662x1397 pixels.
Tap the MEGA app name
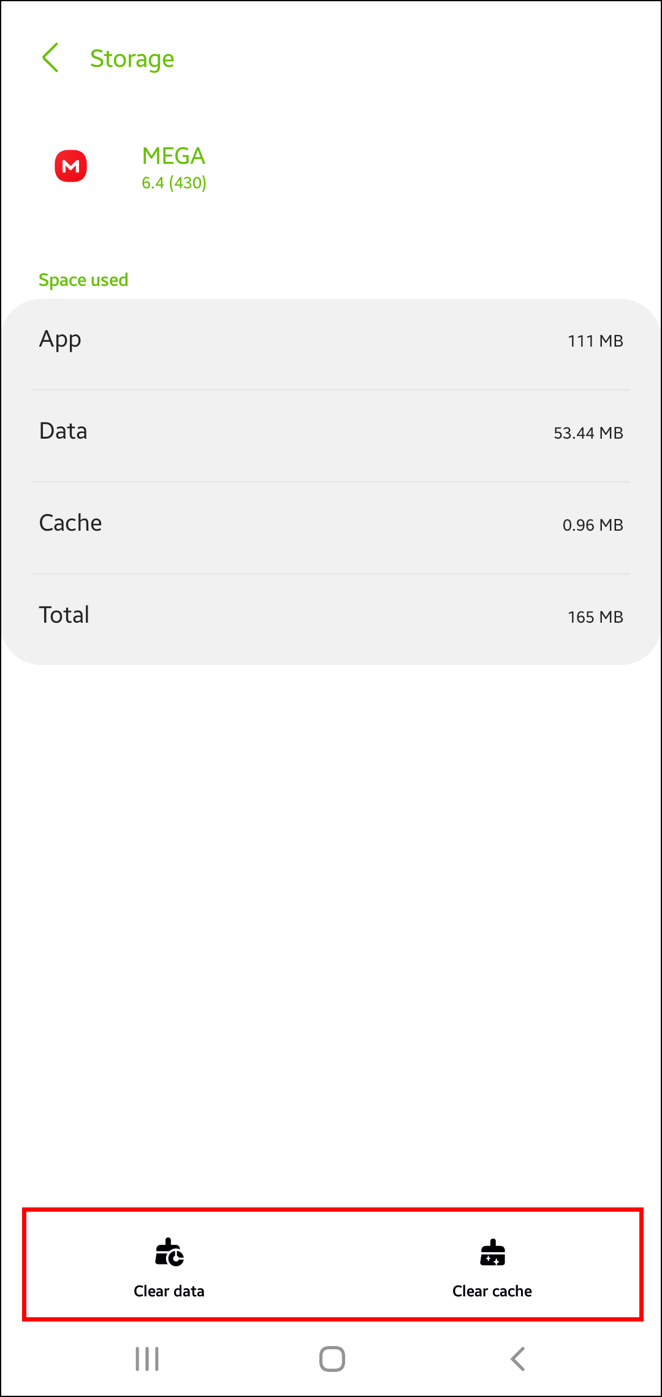(x=173, y=156)
